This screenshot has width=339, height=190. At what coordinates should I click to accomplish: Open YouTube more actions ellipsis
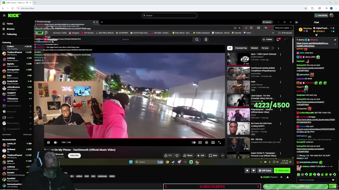click(222, 155)
